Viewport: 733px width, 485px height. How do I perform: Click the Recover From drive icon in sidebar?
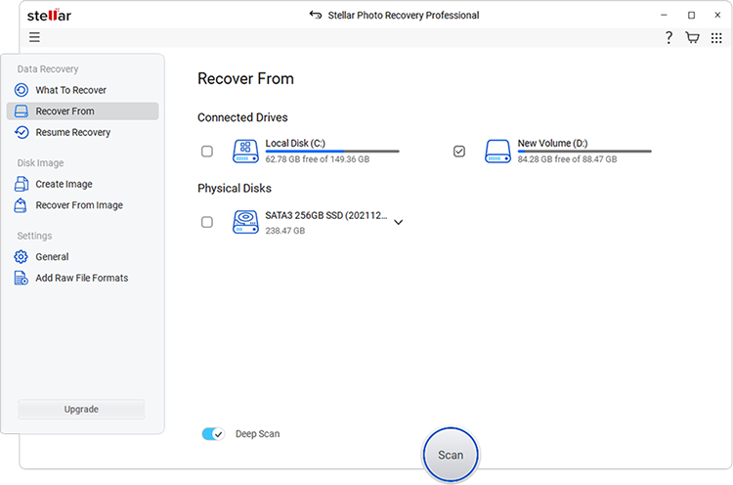click(x=22, y=111)
